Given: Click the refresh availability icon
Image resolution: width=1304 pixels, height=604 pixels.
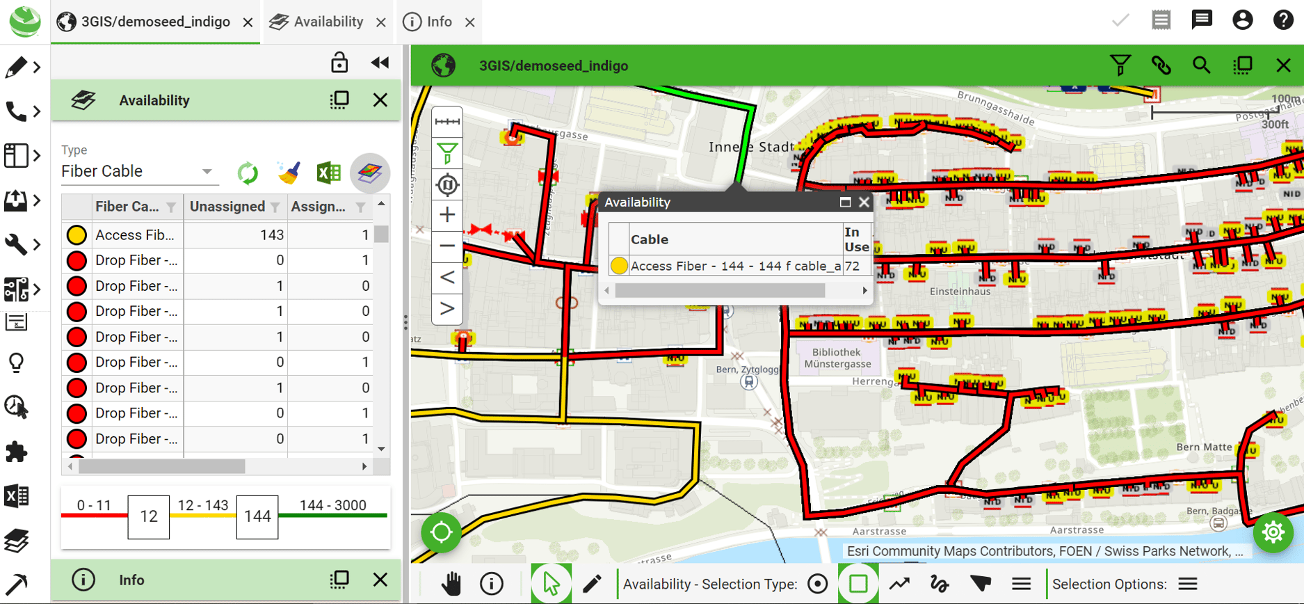Looking at the screenshot, I should (248, 173).
